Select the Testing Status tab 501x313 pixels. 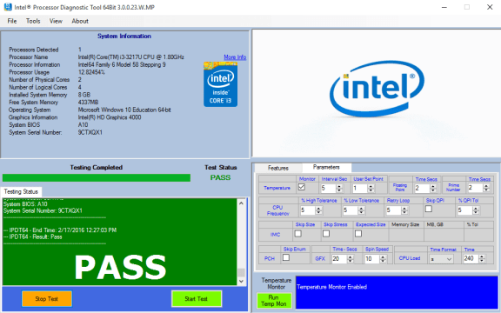[21, 191]
